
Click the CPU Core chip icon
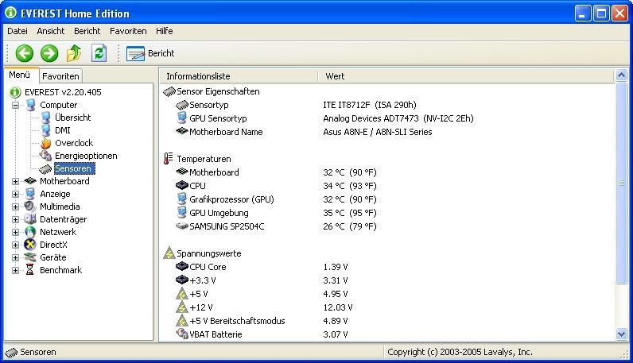(182, 267)
